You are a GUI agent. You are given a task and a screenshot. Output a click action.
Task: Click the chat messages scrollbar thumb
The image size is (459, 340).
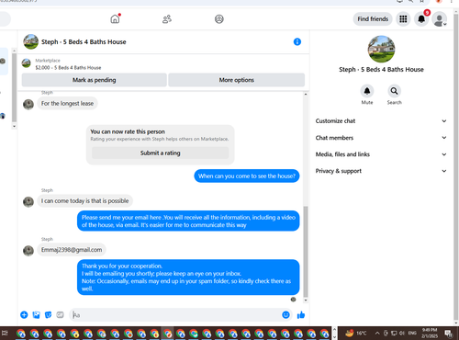pos(306,251)
